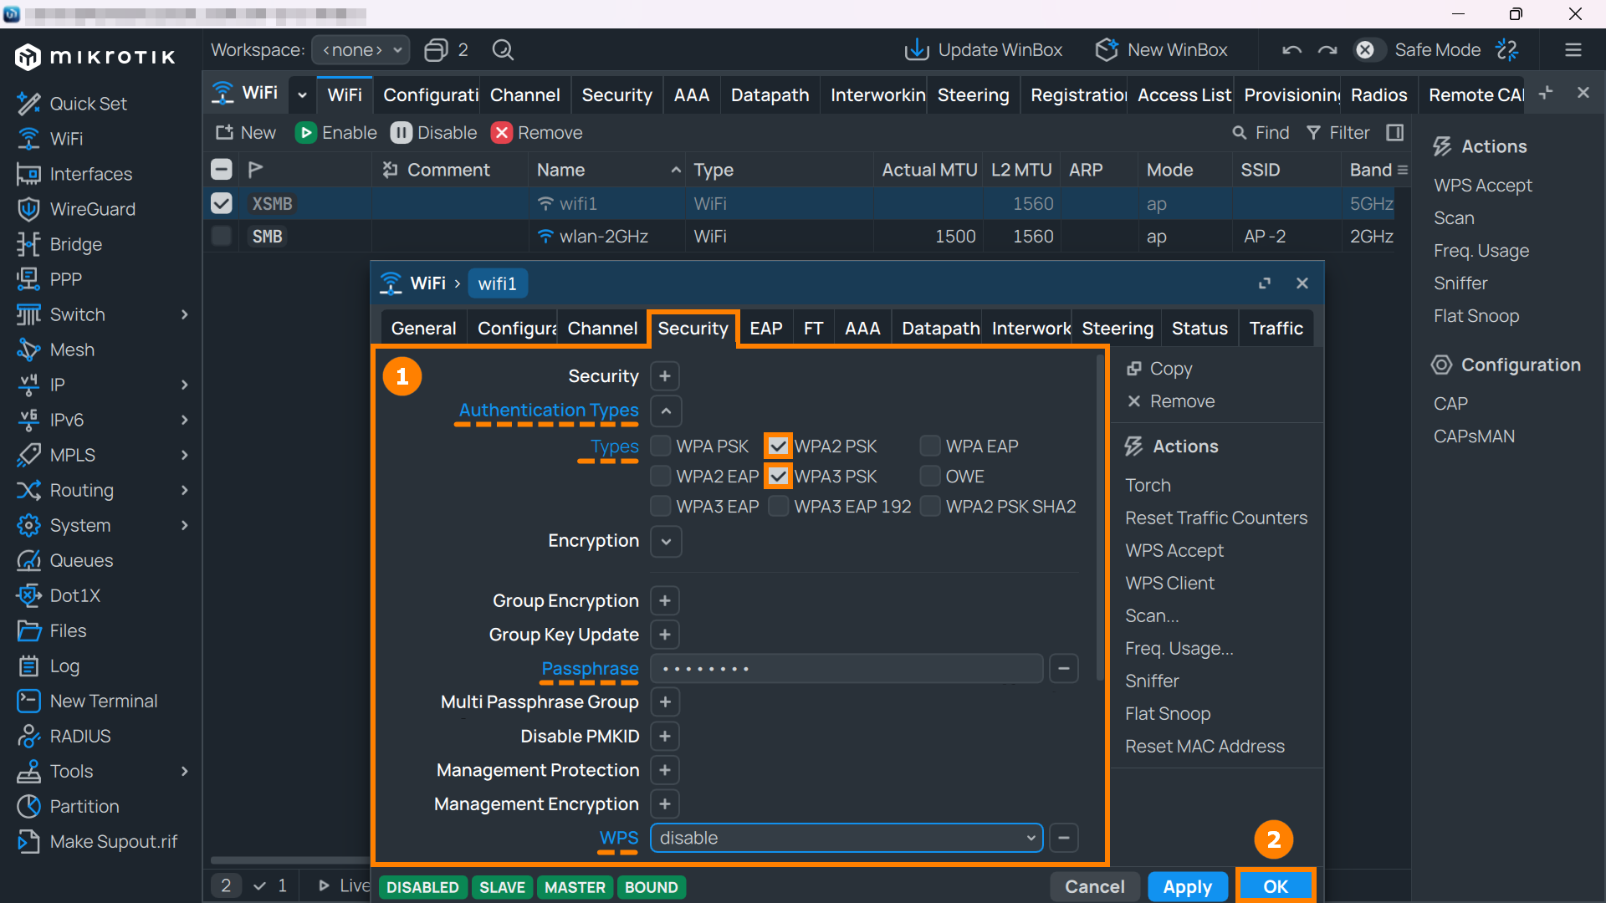Open WireGuard in the sidebar

pos(92,209)
